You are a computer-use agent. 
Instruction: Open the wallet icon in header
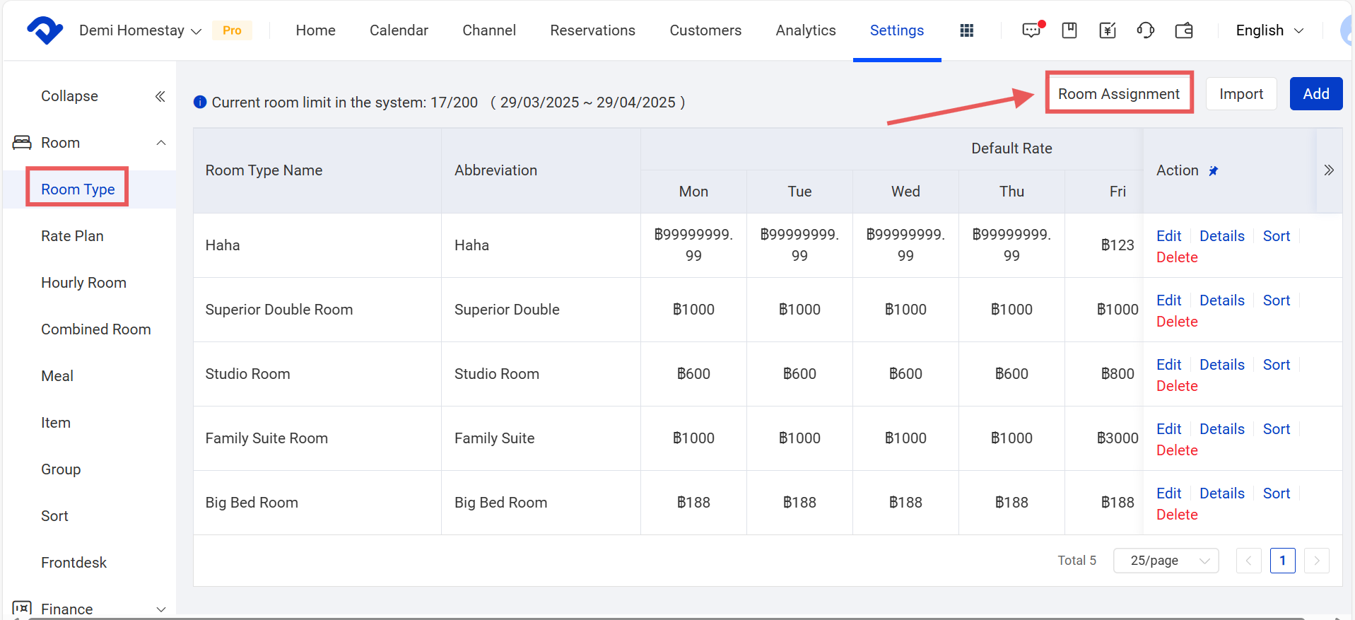point(1184,30)
